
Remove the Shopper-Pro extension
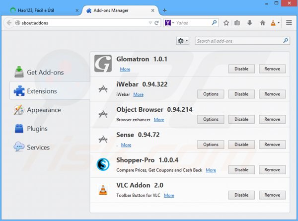tap(272, 170)
